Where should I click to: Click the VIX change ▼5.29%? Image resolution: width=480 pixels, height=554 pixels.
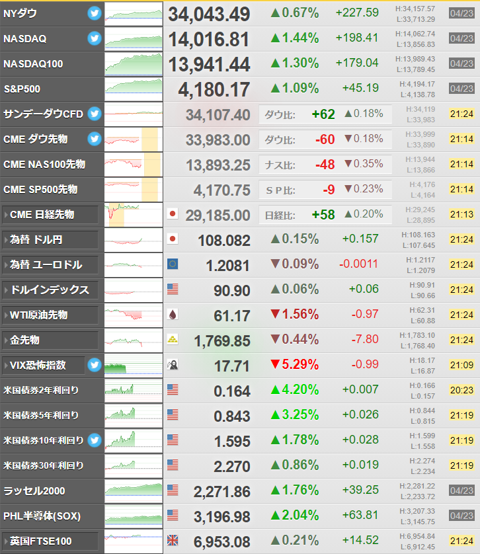[294, 364]
